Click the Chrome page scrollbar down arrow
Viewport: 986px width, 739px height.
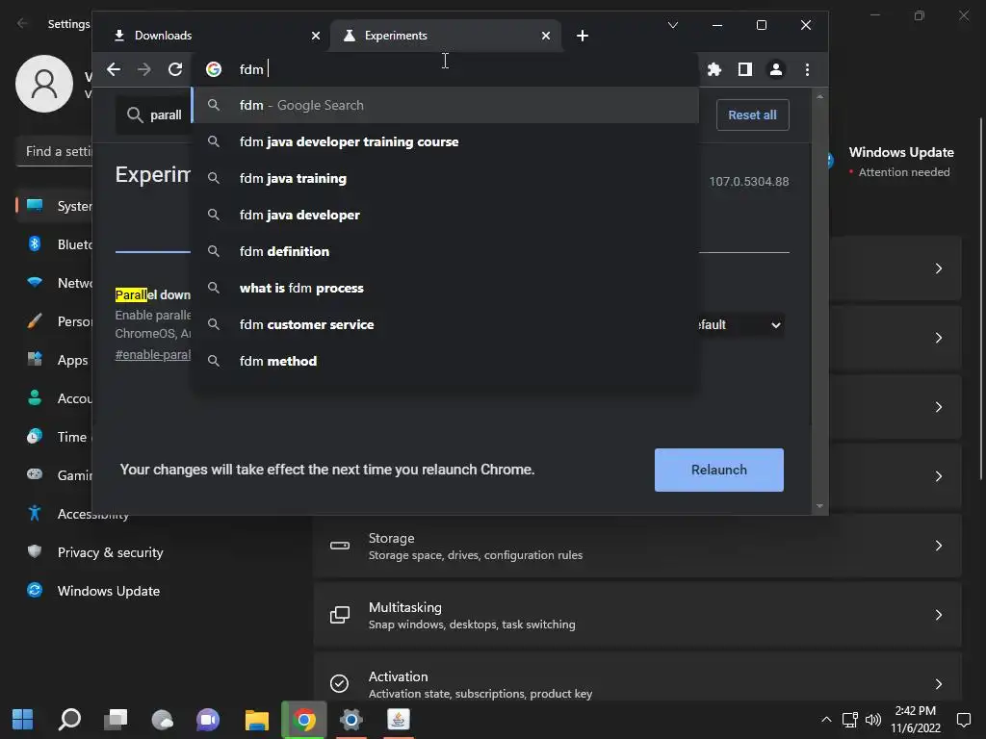pyautogui.click(x=819, y=506)
